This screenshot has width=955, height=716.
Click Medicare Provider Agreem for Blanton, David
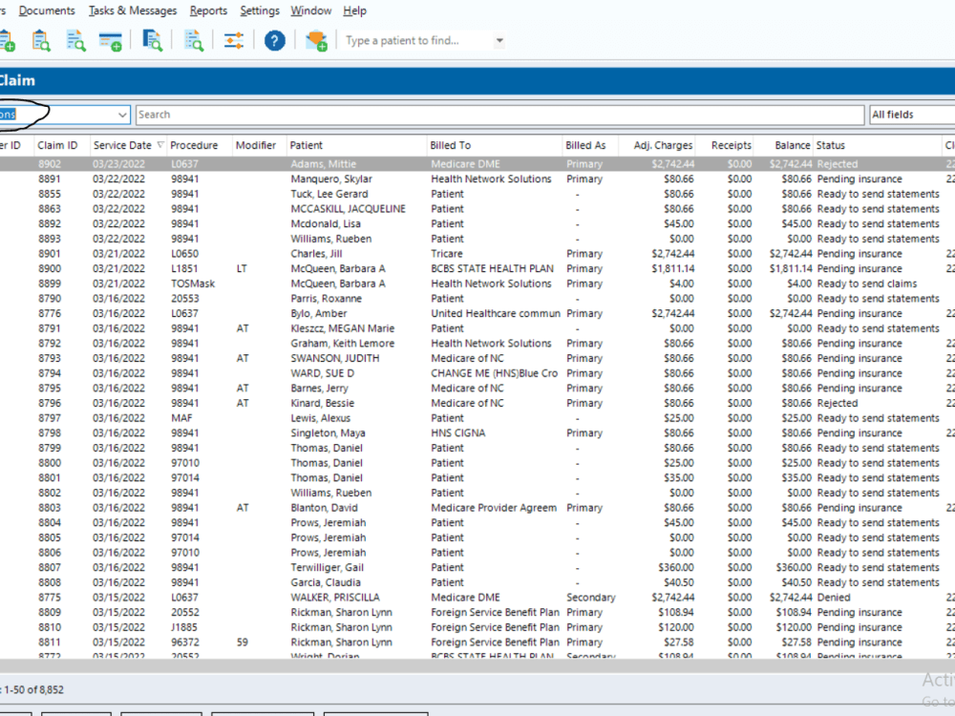point(494,508)
